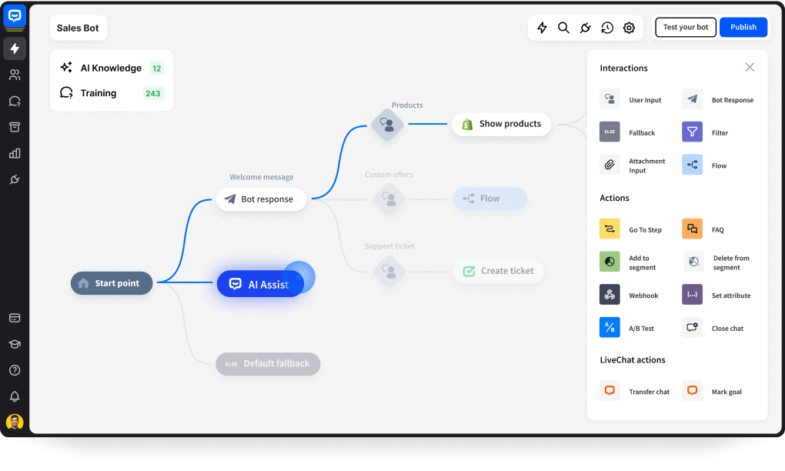Click the plug integrations icon in the toolbar
The width and height of the screenshot is (785, 471).
tap(585, 27)
